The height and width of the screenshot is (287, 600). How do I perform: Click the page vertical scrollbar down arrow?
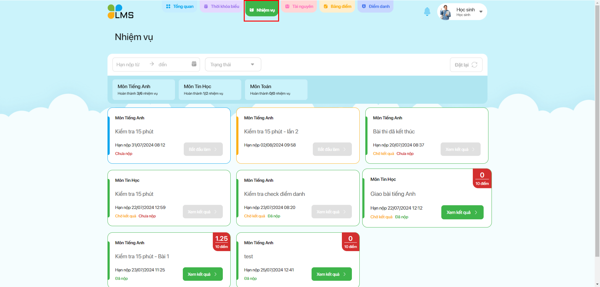[x=597, y=284]
